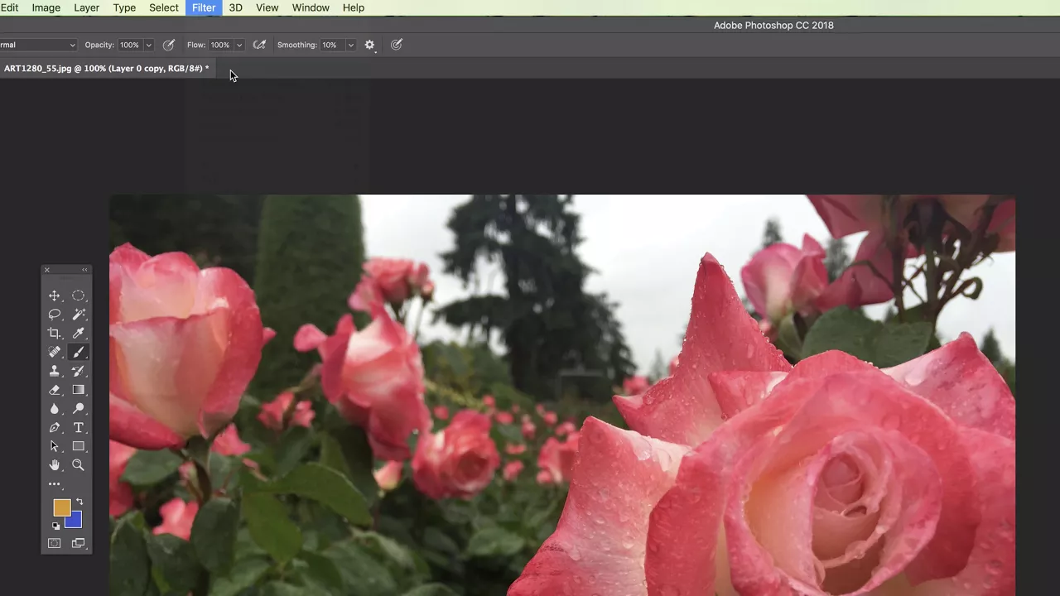Open the Help menu

[x=354, y=7]
